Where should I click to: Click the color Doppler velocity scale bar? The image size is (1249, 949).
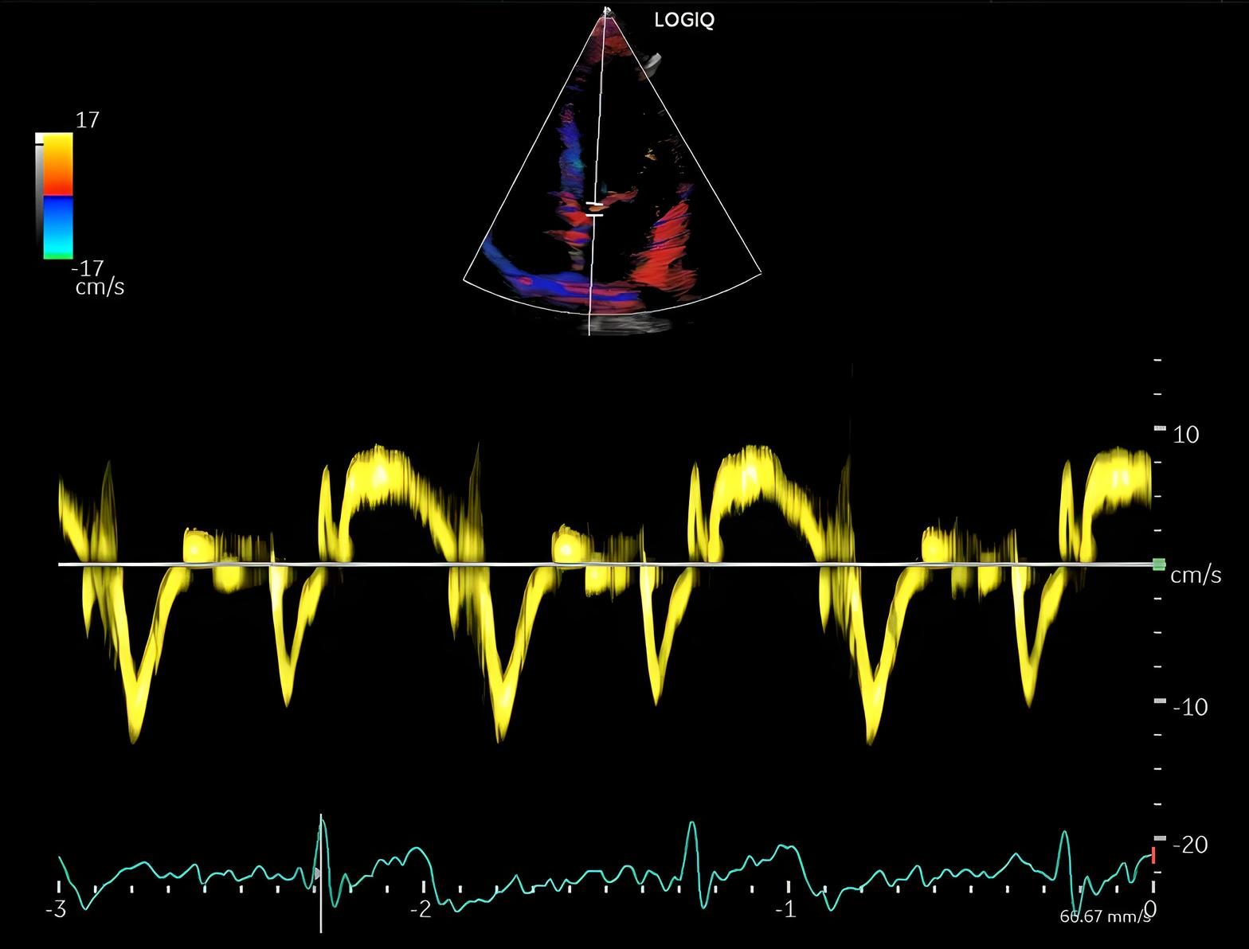pos(58,196)
